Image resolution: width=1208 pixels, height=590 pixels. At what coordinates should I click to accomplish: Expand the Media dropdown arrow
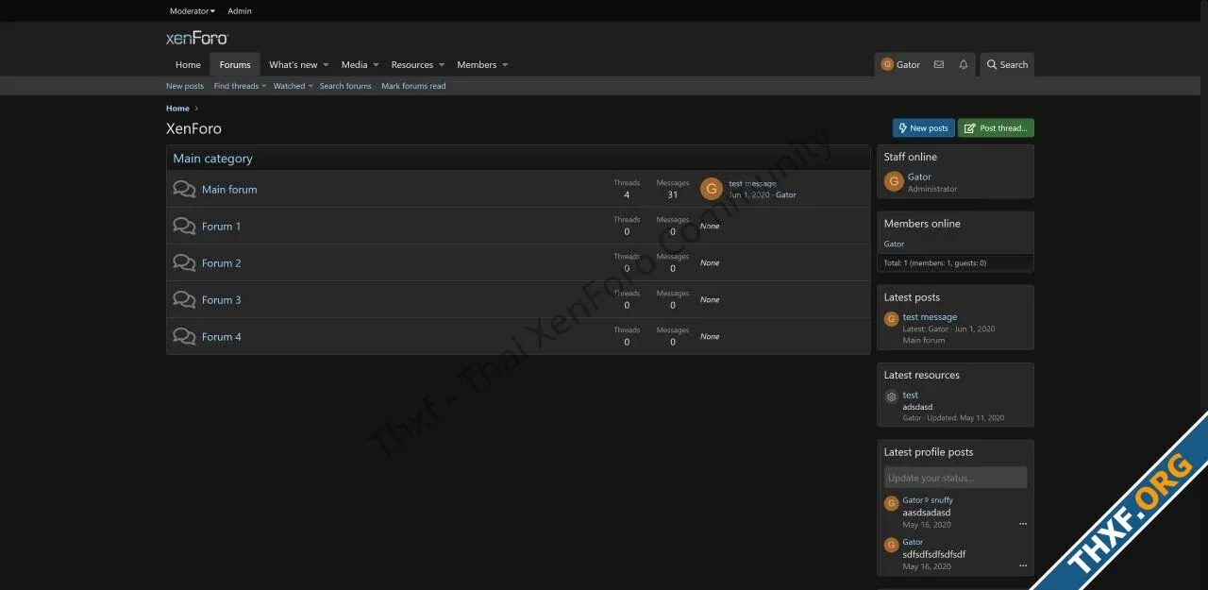[x=376, y=65]
